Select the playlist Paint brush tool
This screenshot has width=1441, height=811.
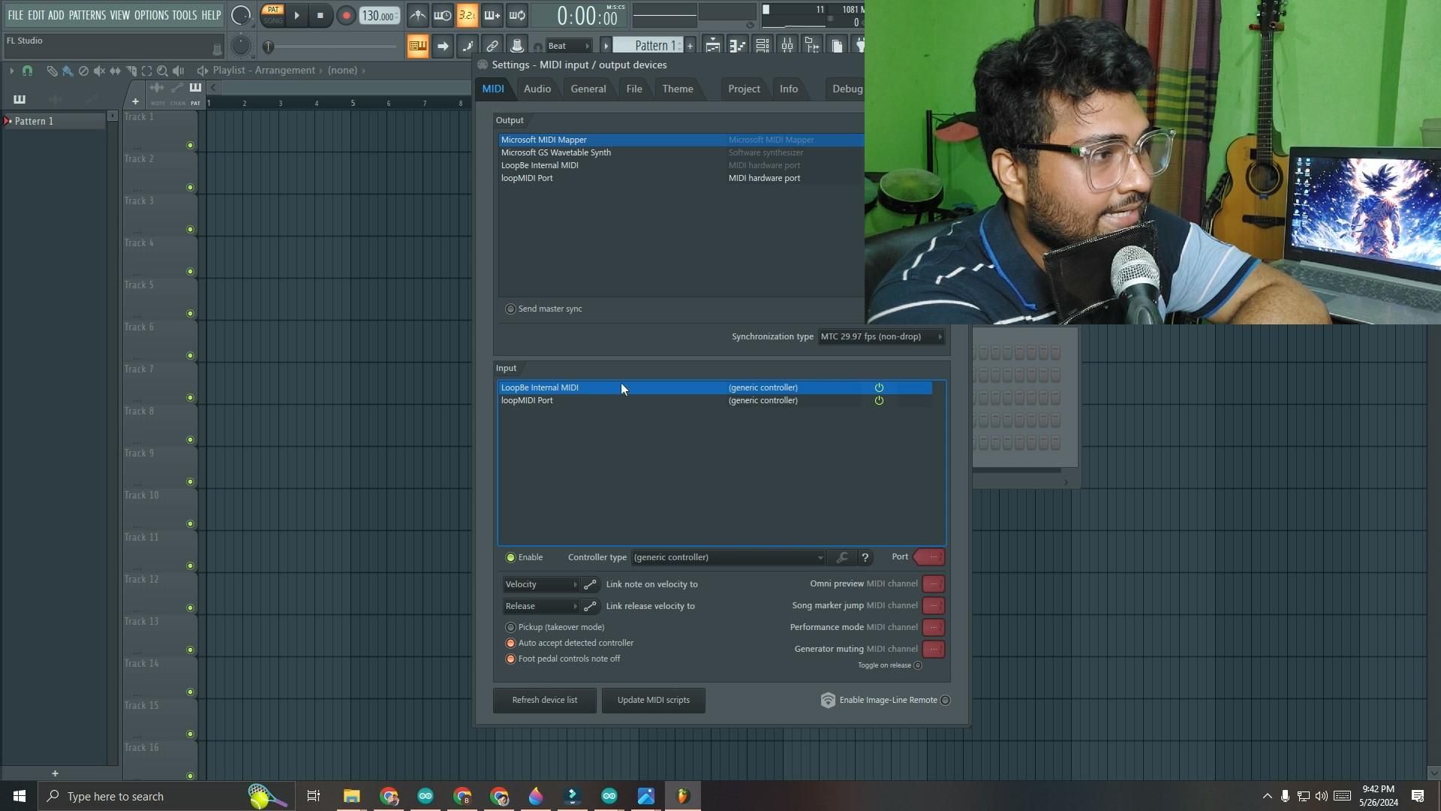(x=68, y=71)
